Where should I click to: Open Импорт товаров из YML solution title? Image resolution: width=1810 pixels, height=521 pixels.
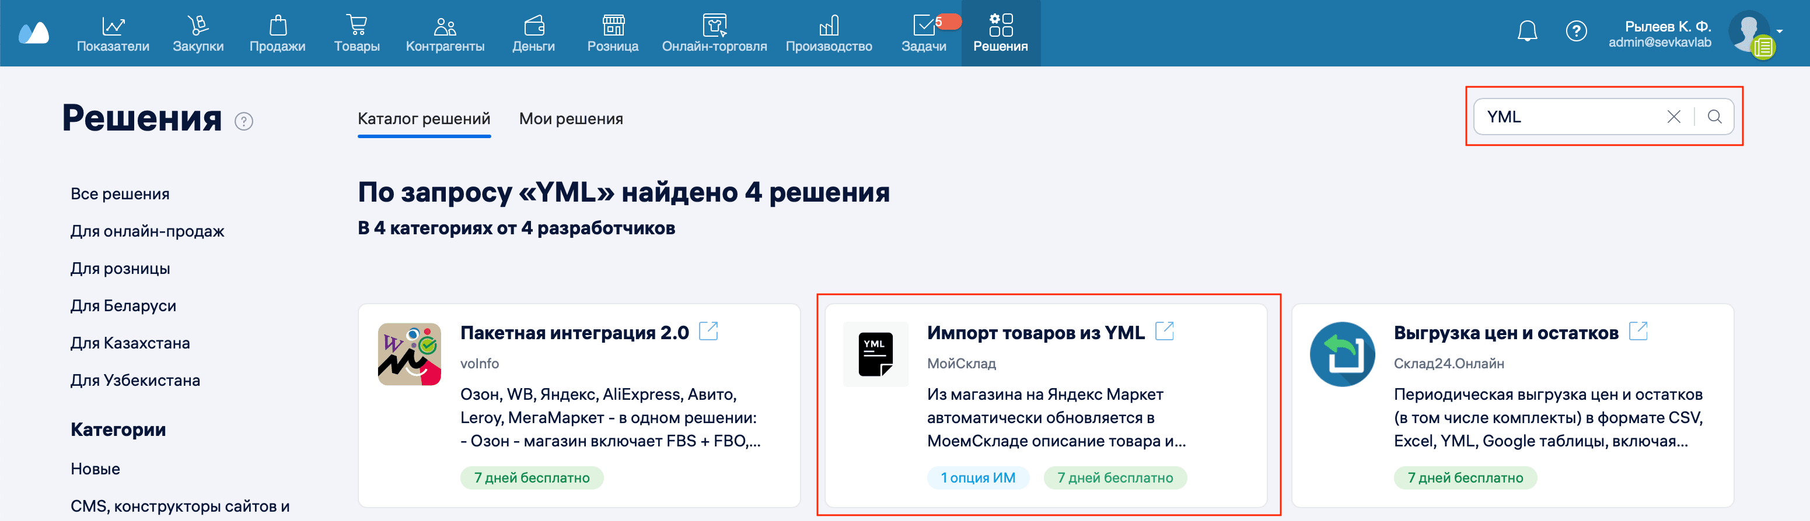tap(1036, 333)
